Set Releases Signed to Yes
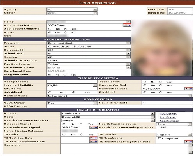Viewport: 195px width, 156px height. click(x=81, y=124)
